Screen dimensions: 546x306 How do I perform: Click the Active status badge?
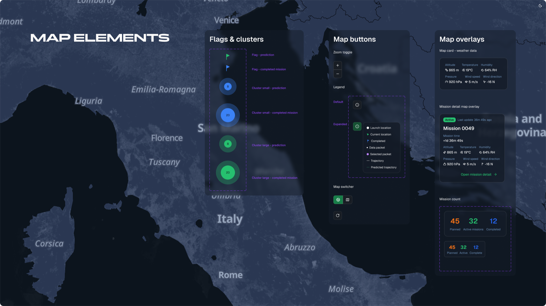click(449, 120)
